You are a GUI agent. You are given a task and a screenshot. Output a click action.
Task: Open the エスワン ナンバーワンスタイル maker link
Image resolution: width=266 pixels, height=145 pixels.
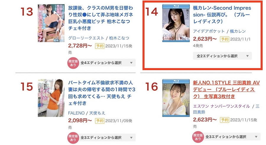click(221, 106)
